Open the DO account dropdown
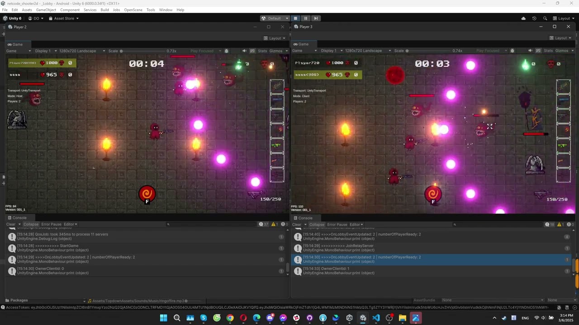 (36, 19)
